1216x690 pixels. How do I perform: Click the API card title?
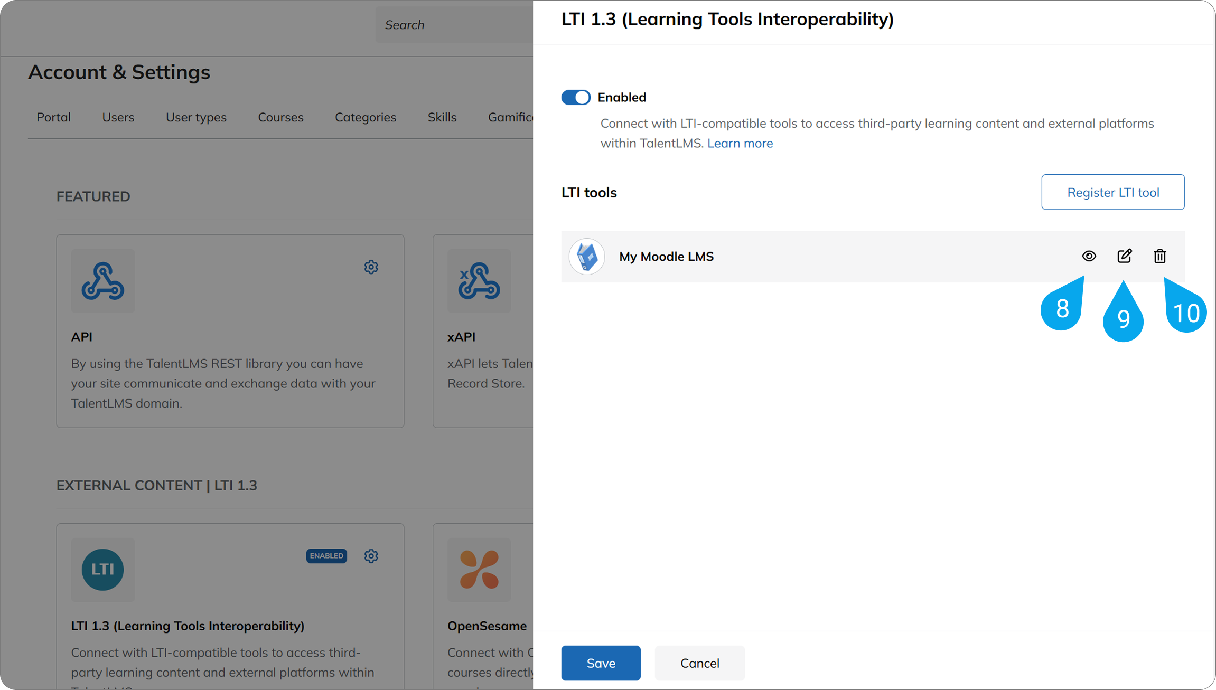point(82,337)
